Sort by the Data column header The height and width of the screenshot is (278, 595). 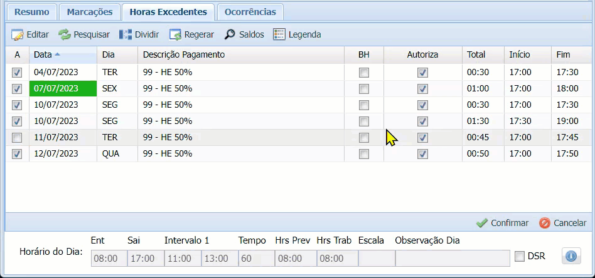(43, 55)
